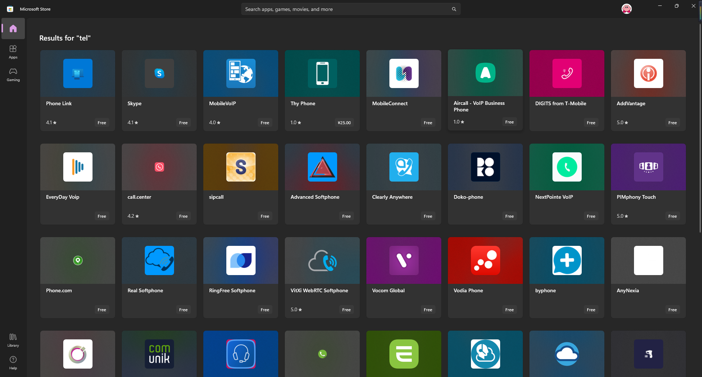Switch to the Gaming section
This screenshot has width=702, height=377.
[x=13, y=75]
